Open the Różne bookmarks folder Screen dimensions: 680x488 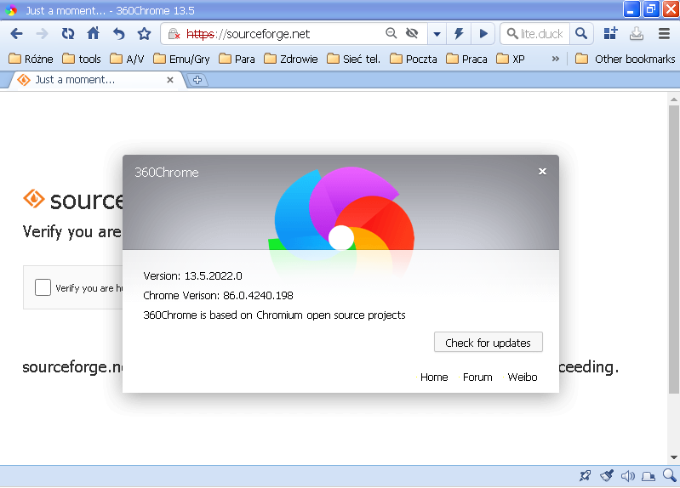click(x=31, y=59)
